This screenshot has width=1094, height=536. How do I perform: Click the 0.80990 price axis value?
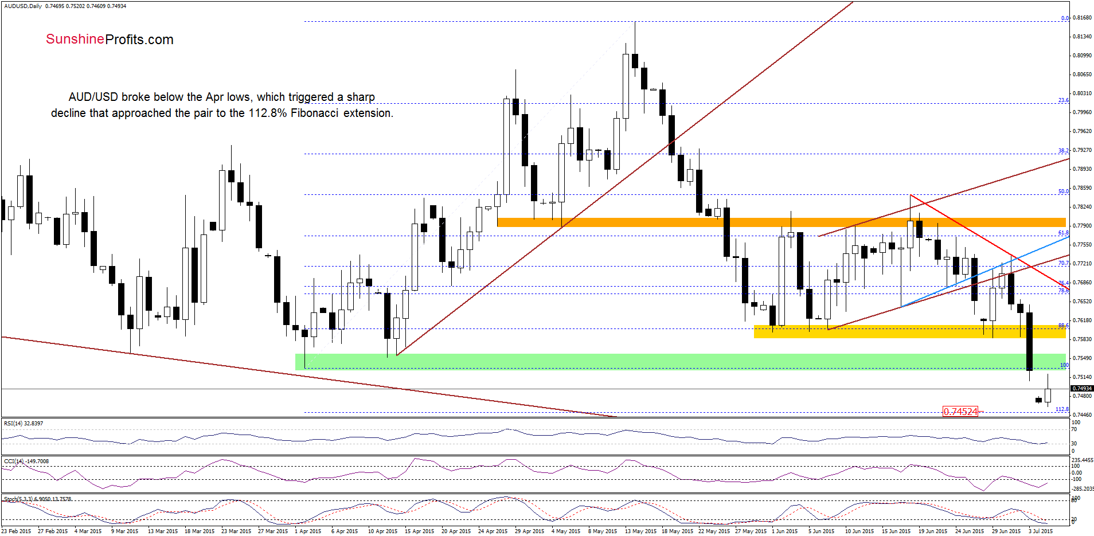click(x=1082, y=56)
